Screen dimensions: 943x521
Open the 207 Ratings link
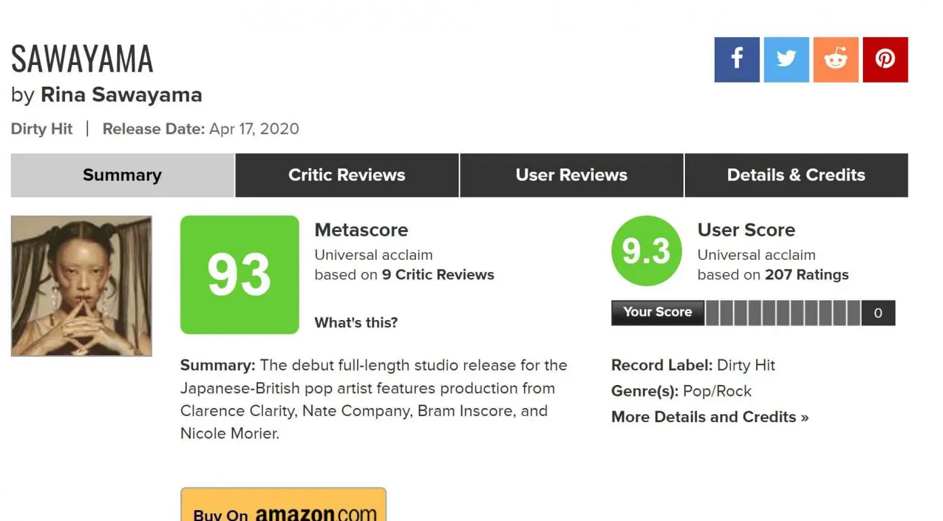coord(806,275)
